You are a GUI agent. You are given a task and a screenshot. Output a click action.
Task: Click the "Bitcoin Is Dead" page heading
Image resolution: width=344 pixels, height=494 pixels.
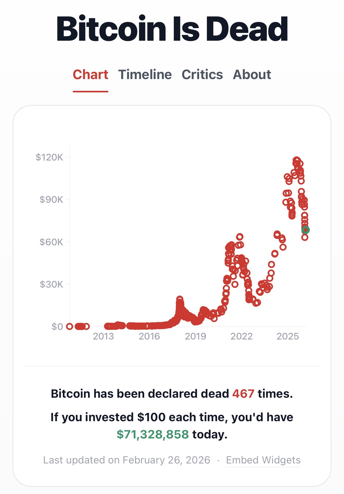pyautogui.click(x=172, y=29)
